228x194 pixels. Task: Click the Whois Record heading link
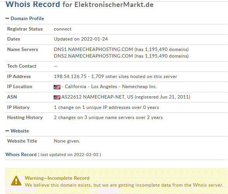(21, 155)
